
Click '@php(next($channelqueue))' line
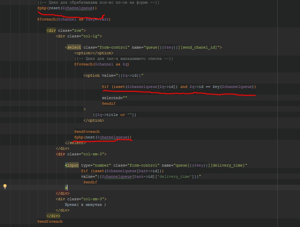(103, 137)
